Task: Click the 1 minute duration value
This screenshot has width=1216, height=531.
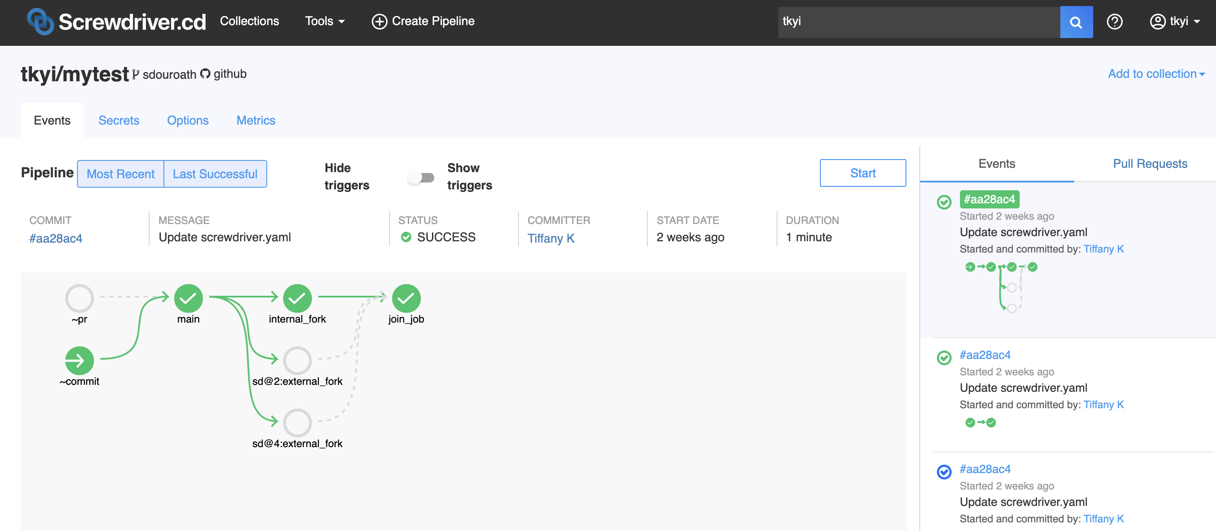Action: point(809,237)
